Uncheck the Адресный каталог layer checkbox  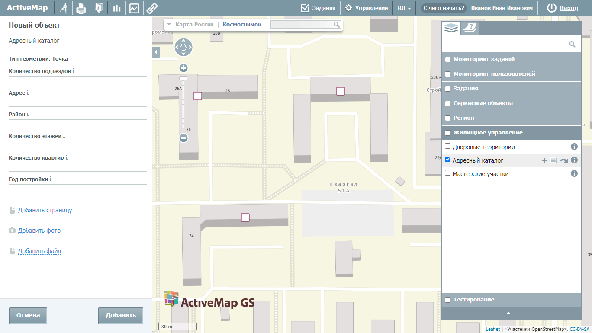coord(448,160)
